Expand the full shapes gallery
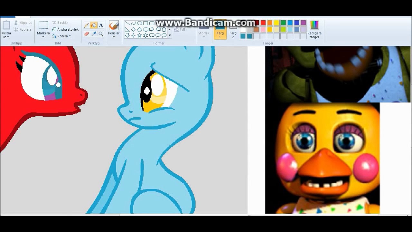 coord(170,35)
